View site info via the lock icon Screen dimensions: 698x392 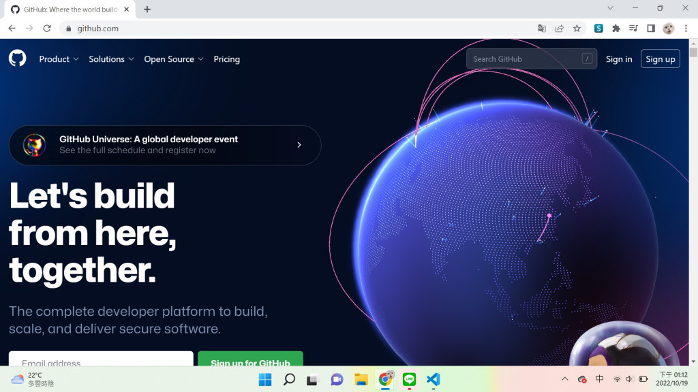tap(68, 29)
